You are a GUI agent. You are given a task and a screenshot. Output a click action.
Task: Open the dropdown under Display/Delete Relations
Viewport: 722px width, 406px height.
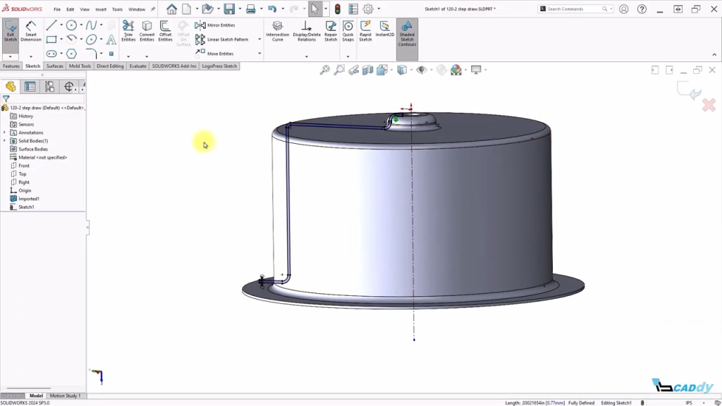coord(306,56)
